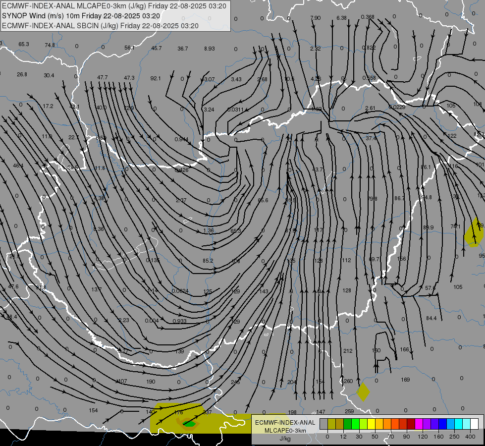Select the SBCIN J/kg title line

coord(100,26)
